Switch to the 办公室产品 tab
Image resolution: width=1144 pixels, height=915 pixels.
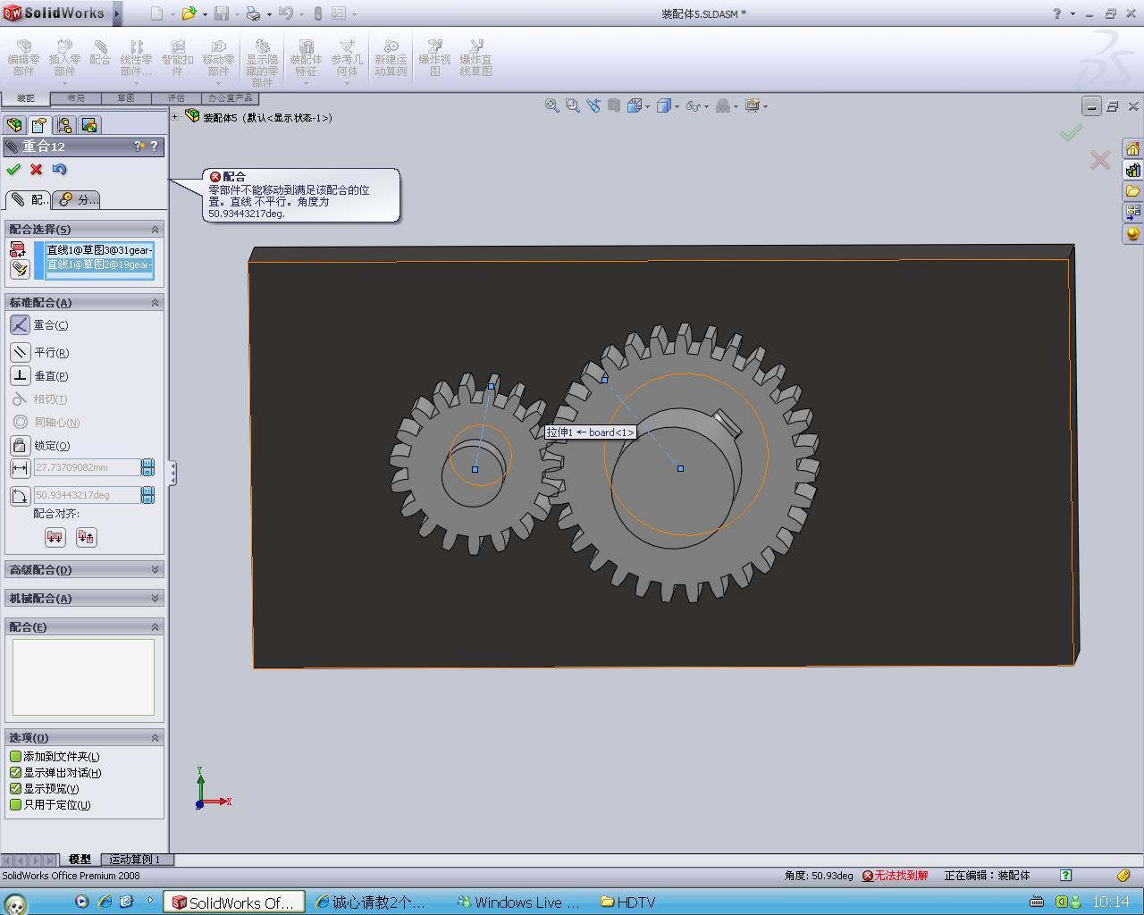pyautogui.click(x=231, y=98)
